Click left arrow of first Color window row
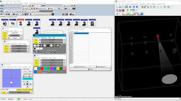The height and width of the screenshot is (101, 181). point(40,60)
